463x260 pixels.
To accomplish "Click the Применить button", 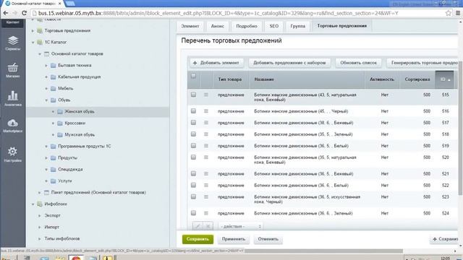I will pyautogui.click(x=234, y=239).
